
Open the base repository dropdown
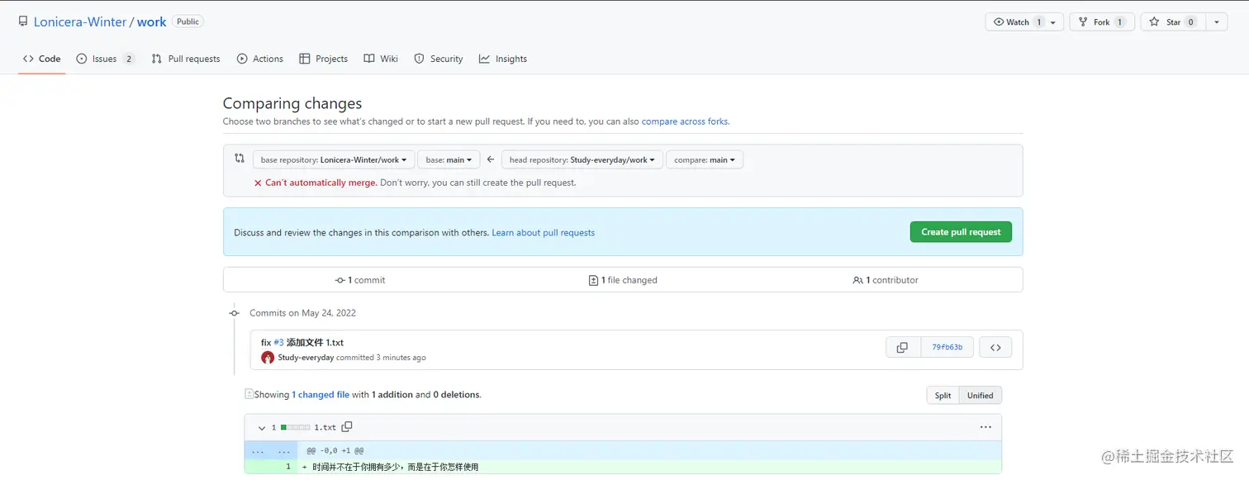tap(333, 159)
